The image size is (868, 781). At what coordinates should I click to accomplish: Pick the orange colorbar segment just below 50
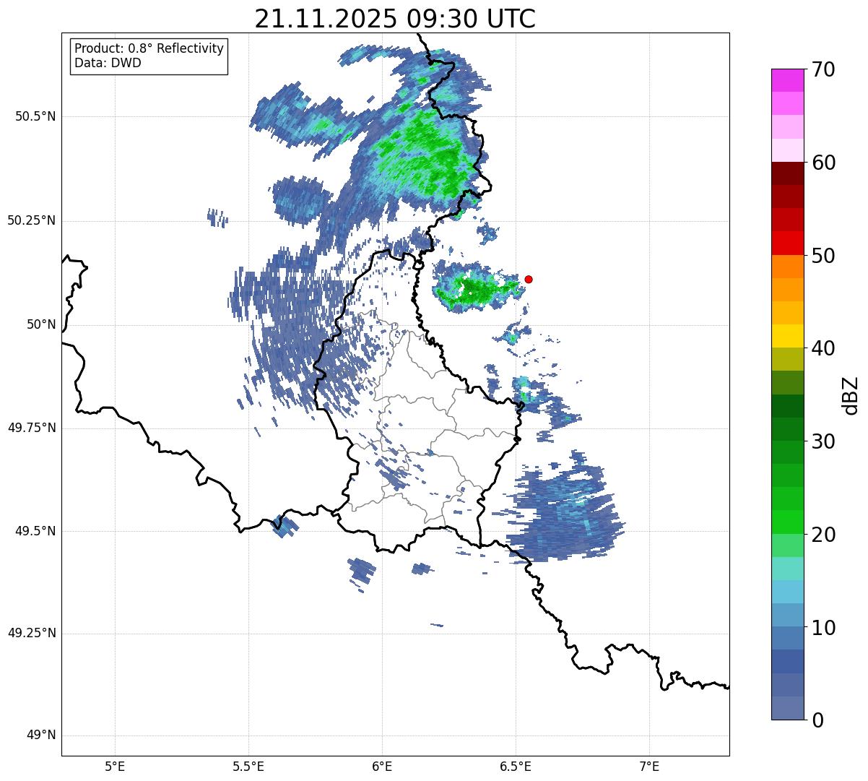[788, 267]
